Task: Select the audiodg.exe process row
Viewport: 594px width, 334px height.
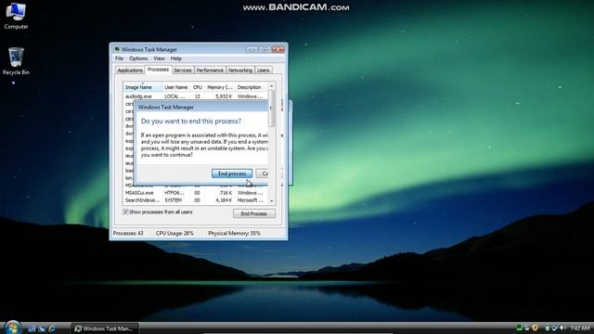Action: 195,96
